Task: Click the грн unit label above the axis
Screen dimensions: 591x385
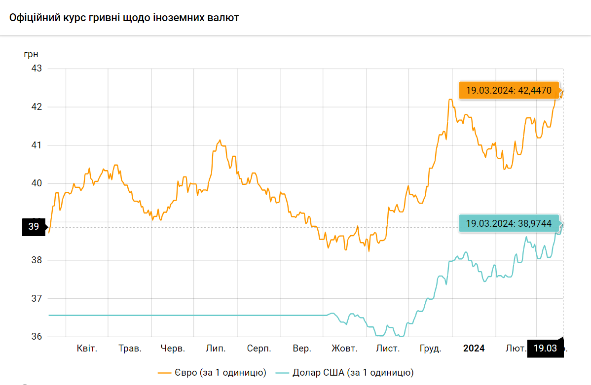Action: coord(31,54)
